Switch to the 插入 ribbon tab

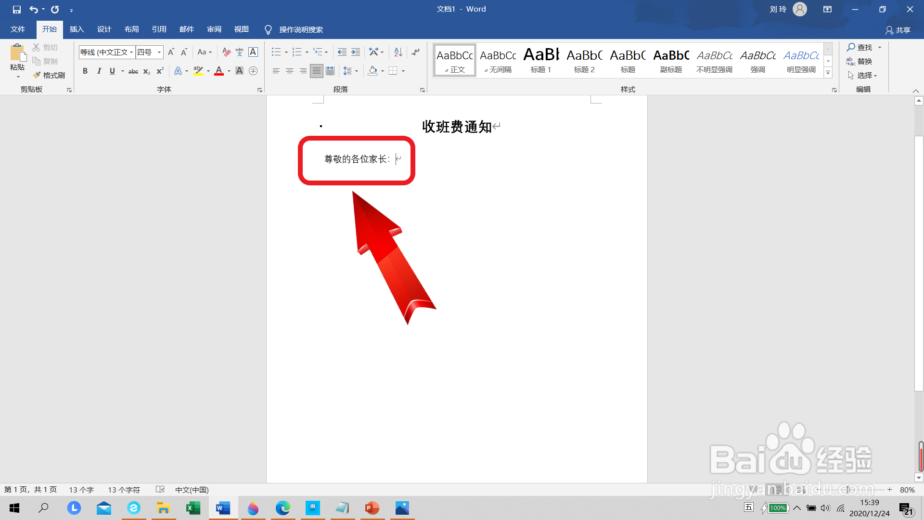77,29
